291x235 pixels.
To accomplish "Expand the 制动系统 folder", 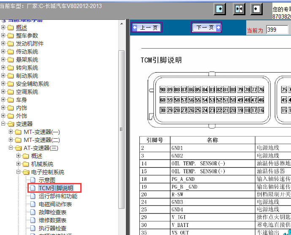I will coord(3,75).
